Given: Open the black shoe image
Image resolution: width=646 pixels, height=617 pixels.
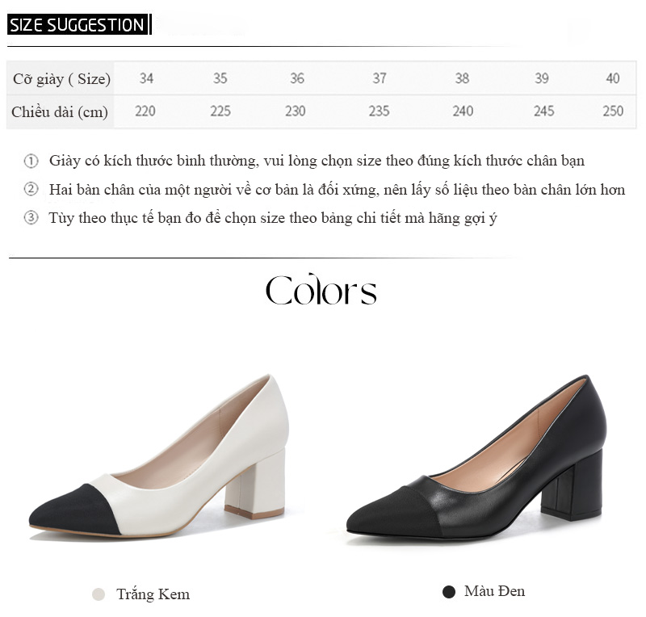Looking at the screenshot, I should click(x=476, y=457).
